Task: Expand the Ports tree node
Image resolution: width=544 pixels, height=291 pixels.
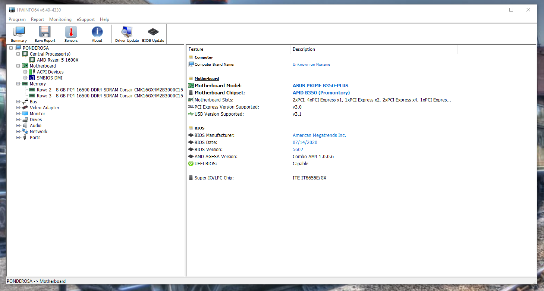Action: (x=18, y=138)
